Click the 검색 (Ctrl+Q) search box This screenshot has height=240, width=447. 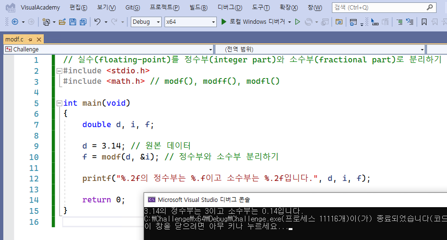(384, 8)
